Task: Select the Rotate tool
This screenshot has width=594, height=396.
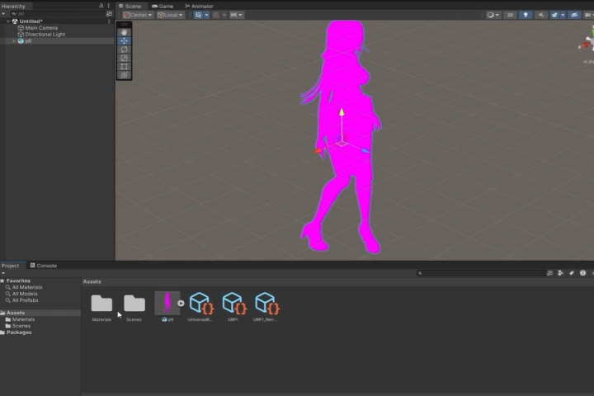Action: [x=124, y=49]
